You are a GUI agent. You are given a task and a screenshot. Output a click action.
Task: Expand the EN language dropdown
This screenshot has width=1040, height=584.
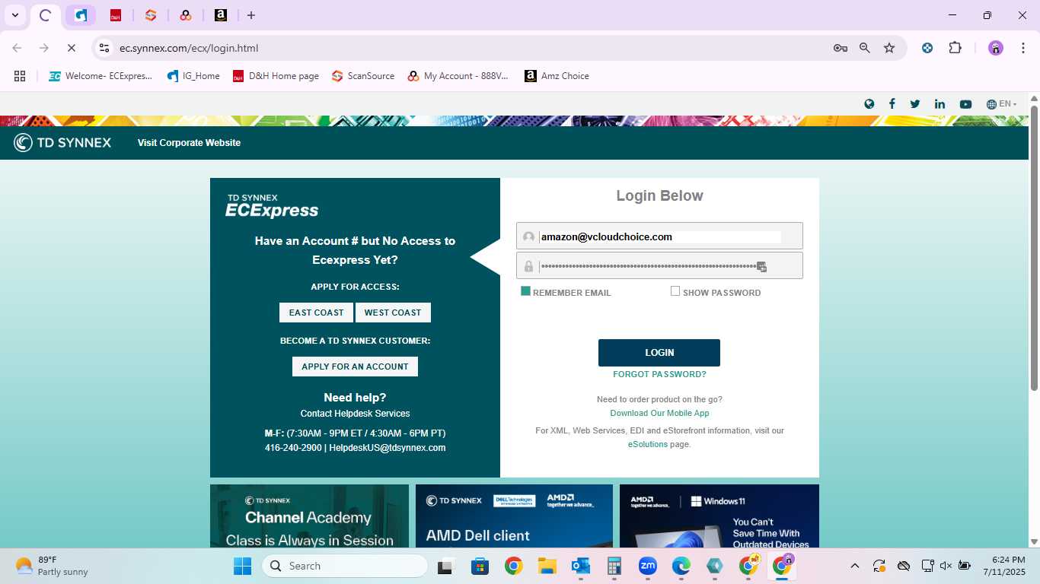coord(1001,104)
